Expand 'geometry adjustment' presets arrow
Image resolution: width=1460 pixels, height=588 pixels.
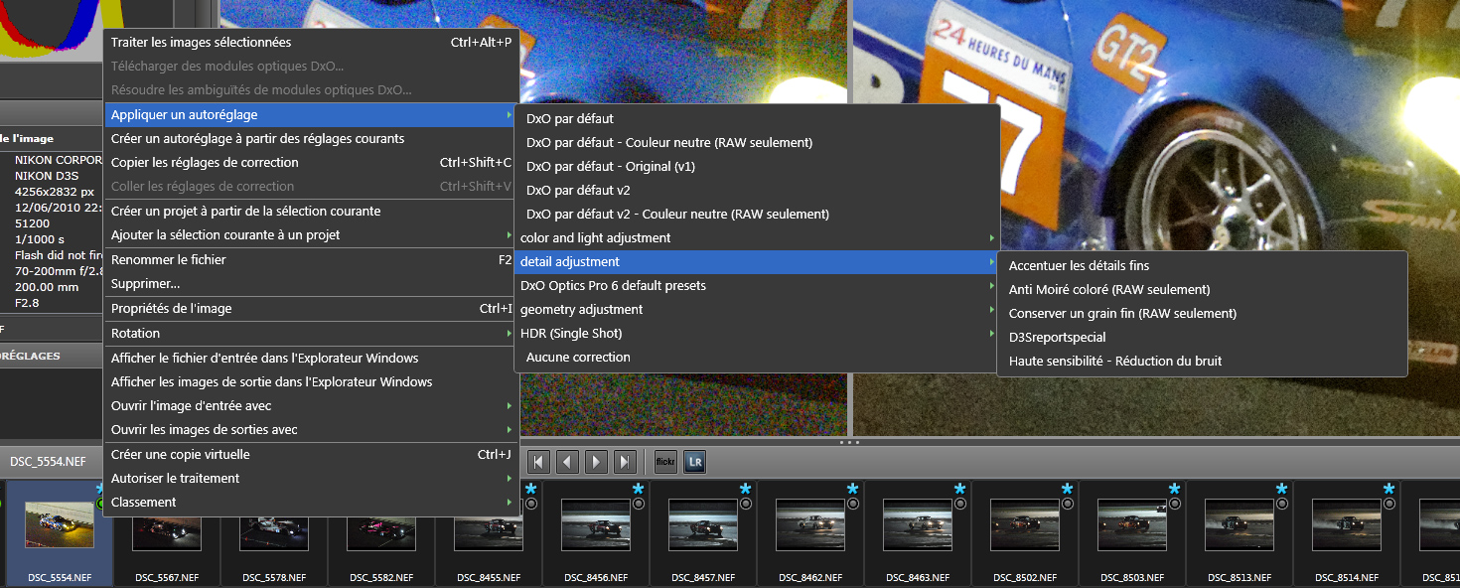(991, 310)
